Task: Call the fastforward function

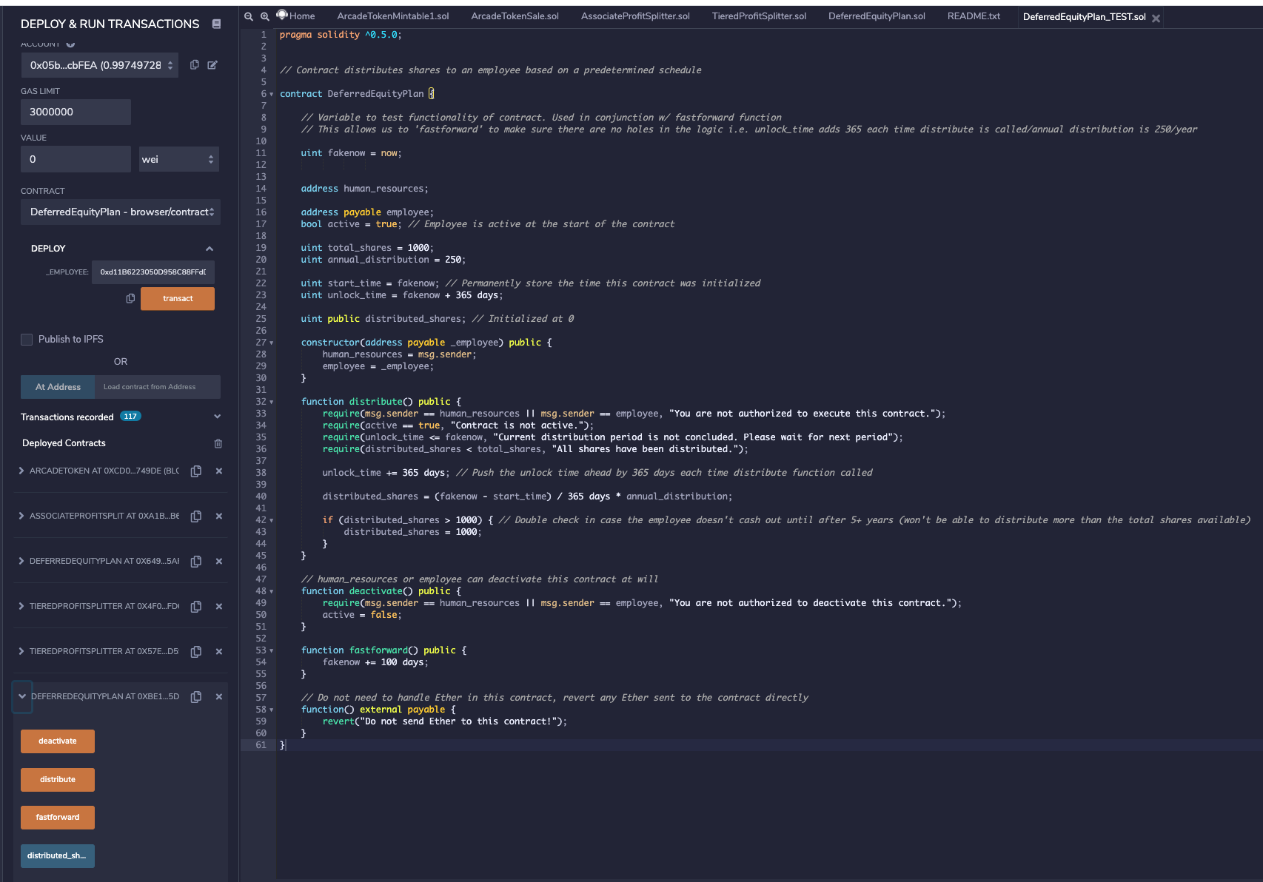Action: [x=58, y=818]
